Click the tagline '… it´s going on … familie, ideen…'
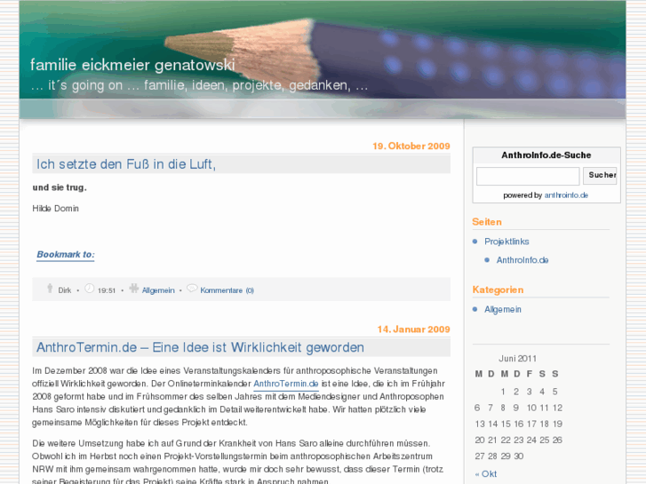 (x=199, y=85)
